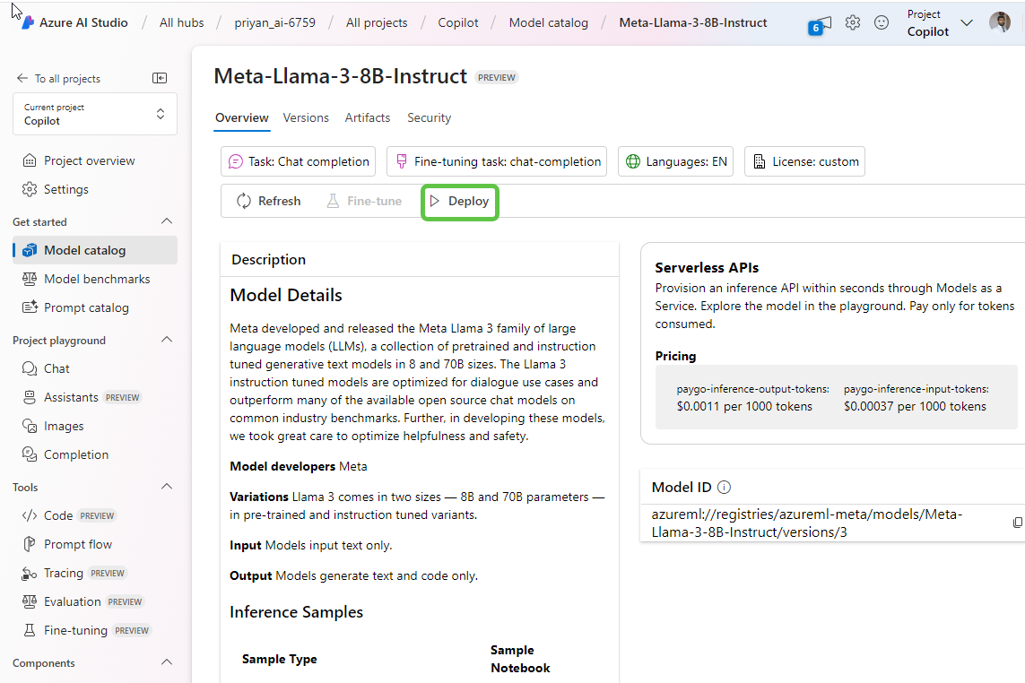Navigate to Model catalog breadcrumb
Viewport: 1025px width, 683px height.
point(548,22)
